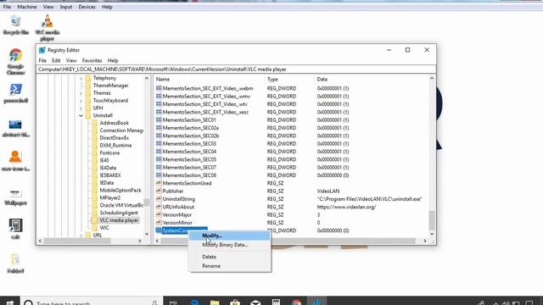Open the Wallpaper desktop icon
The height and width of the screenshot is (305, 543).
click(15, 197)
